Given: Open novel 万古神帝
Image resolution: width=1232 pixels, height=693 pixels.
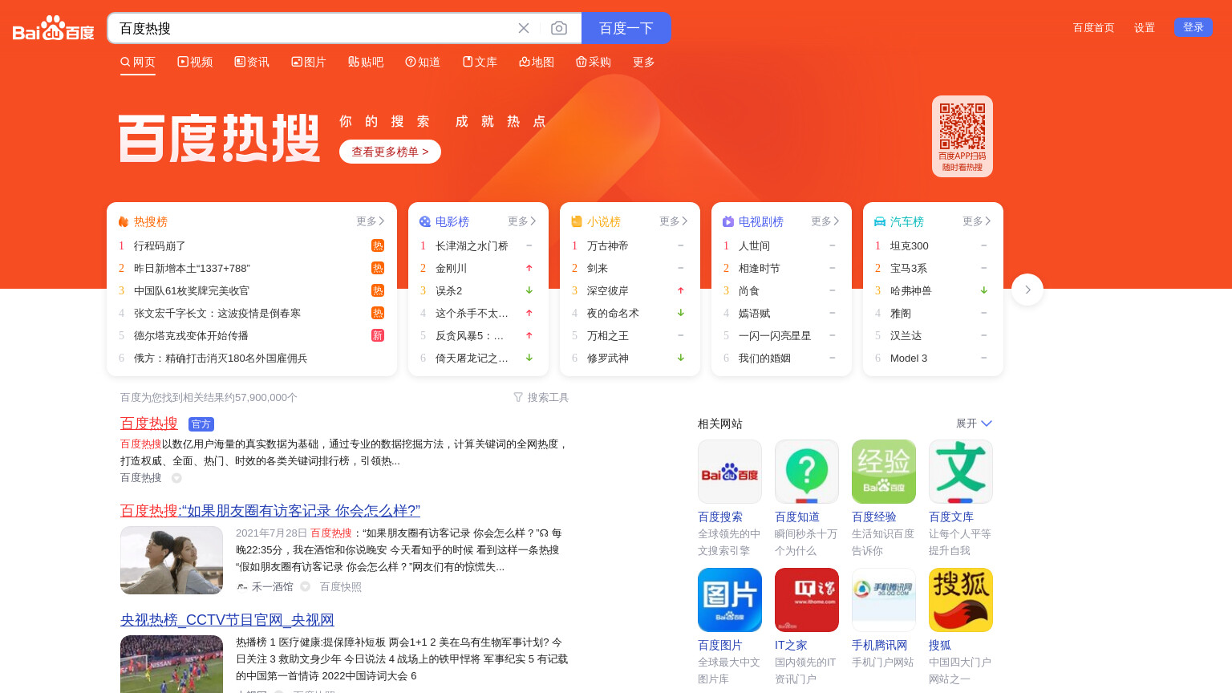Looking at the screenshot, I should tap(608, 245).
